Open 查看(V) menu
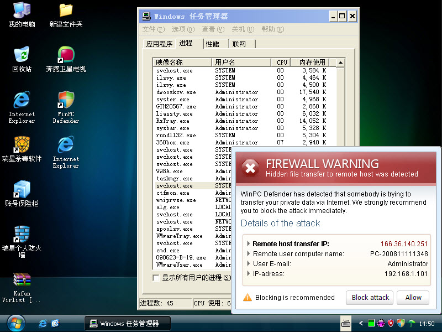442x332 pixels. point(213,29)
